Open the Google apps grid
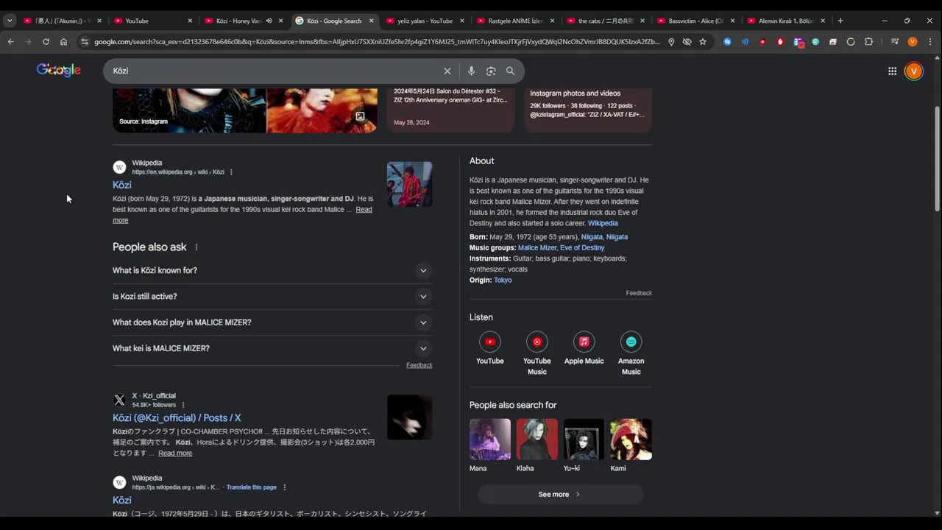Viewport: 942px width, 530px height. [892, 71]
